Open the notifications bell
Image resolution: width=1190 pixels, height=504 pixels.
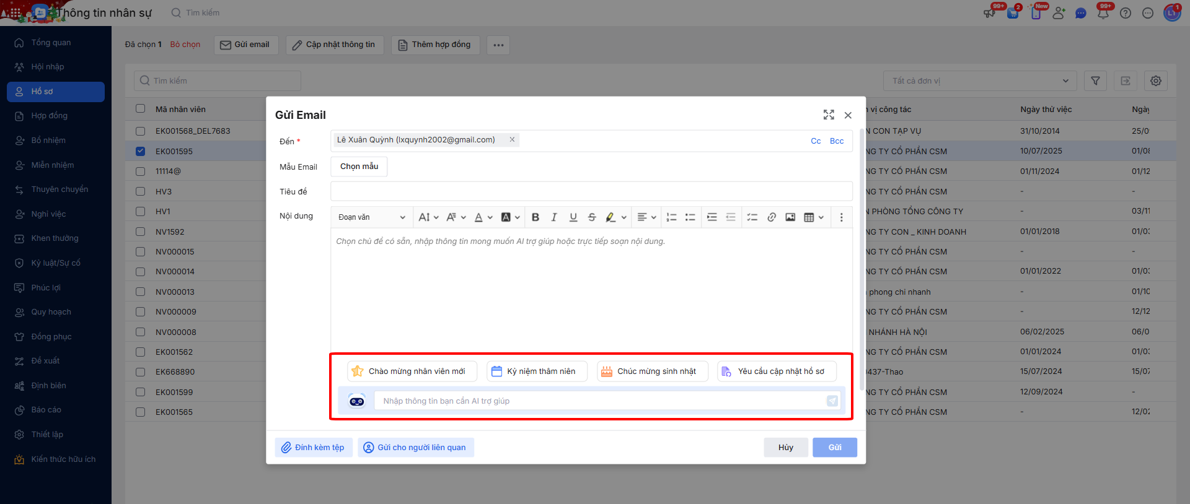1103,13
